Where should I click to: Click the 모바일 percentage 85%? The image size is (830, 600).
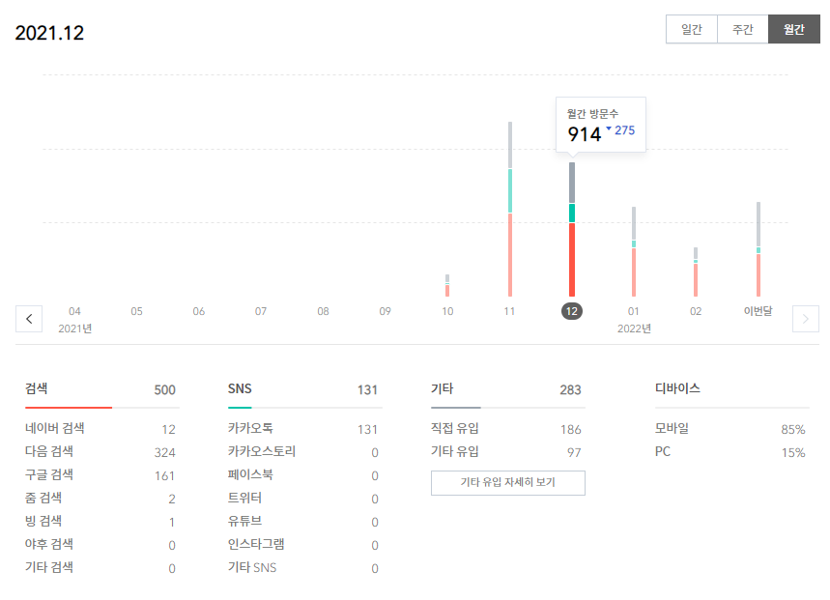pyautogui.click(x=793, y=429)
